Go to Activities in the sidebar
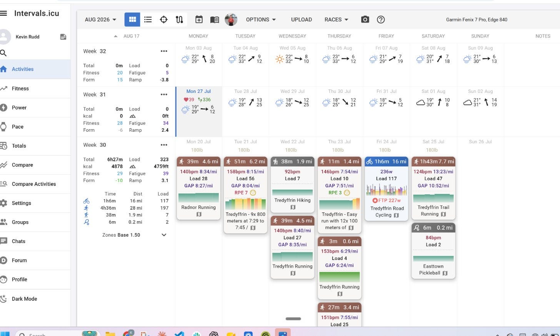The image size is (560, 336). (x=35, y=69)
